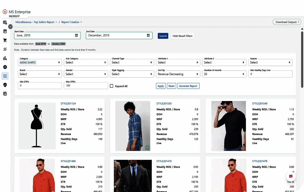The image size is (304, 192).
Task: Open Start Date calendar picker icon
Action: [x=77, y=36]
